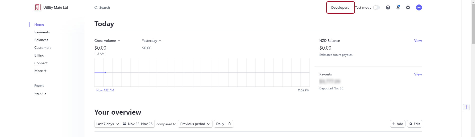Open notifications bell icon
The image size is (475, 137).
click(398, 7)
